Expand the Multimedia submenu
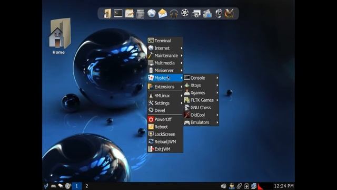The width and height of the screenshot is (337, 190). [165, 63]
